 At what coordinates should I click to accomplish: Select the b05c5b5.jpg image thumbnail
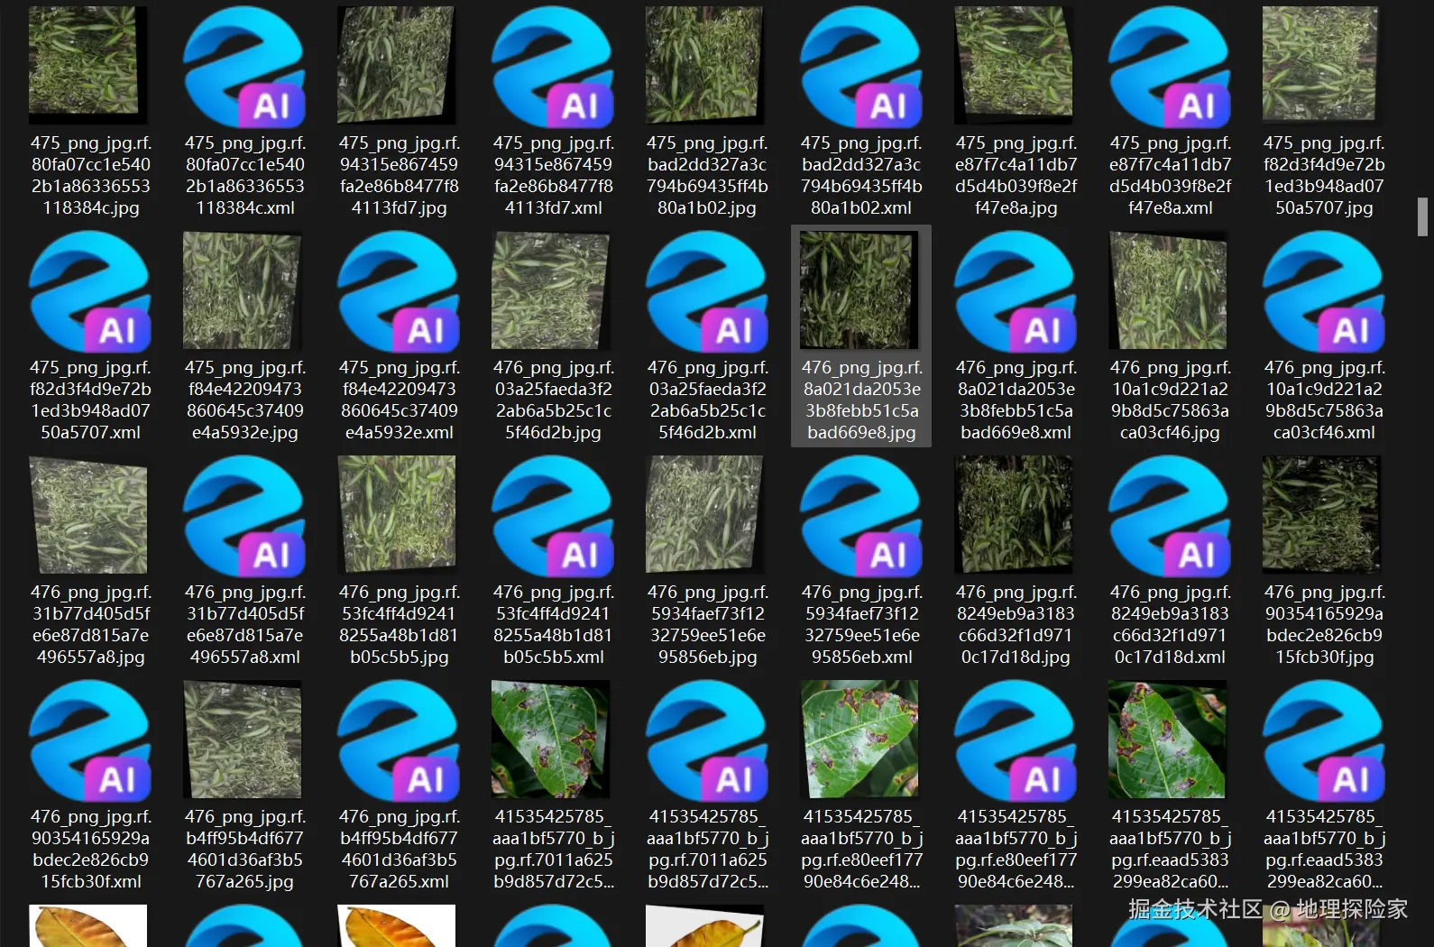(x=397, y=514)
